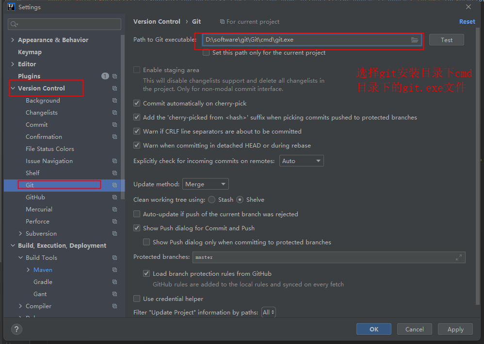Expand the Editor section

(13, 64)
